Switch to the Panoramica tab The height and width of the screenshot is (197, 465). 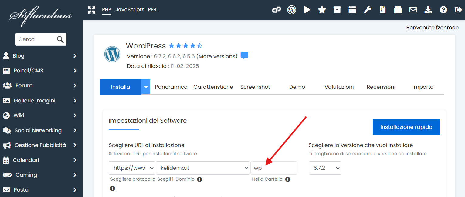[x=171, y=87]
